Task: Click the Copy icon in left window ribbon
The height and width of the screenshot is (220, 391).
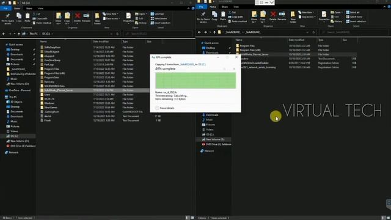Action: (x=19, y=18)
